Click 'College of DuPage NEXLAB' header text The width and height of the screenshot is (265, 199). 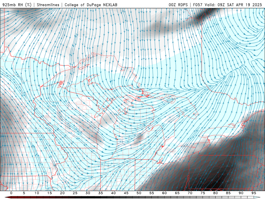point(91,5)
